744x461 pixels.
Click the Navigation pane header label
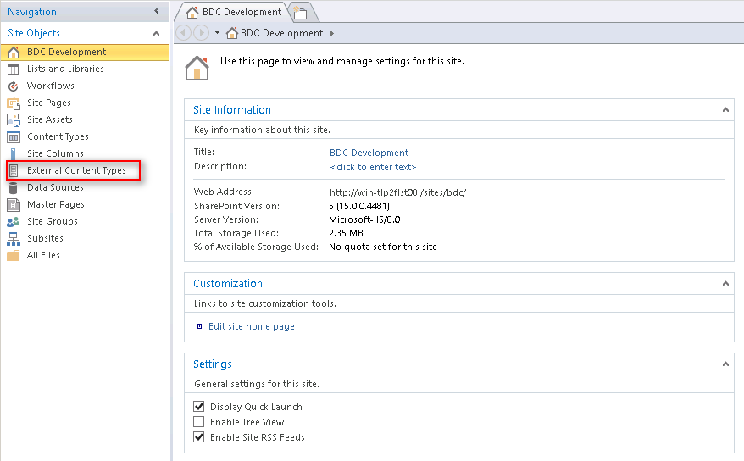coord(32,12)
